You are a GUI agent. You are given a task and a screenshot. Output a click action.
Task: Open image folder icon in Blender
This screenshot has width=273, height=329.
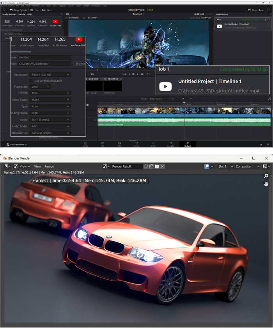pyautogui.click(x=157, y=166)
